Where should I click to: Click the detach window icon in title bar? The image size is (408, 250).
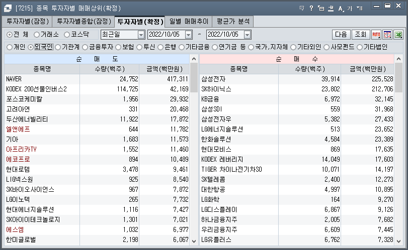(321, 9)
